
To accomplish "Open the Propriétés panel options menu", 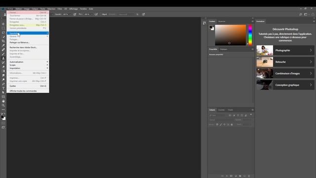I will (252, 49).
